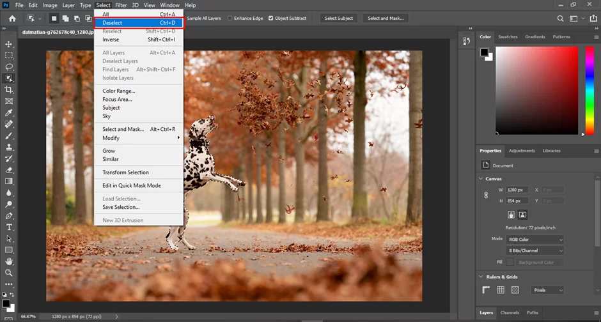The image size is (601, 322).
Task: Click the foreground color swatch in Color panel
Action: [484, 52]
